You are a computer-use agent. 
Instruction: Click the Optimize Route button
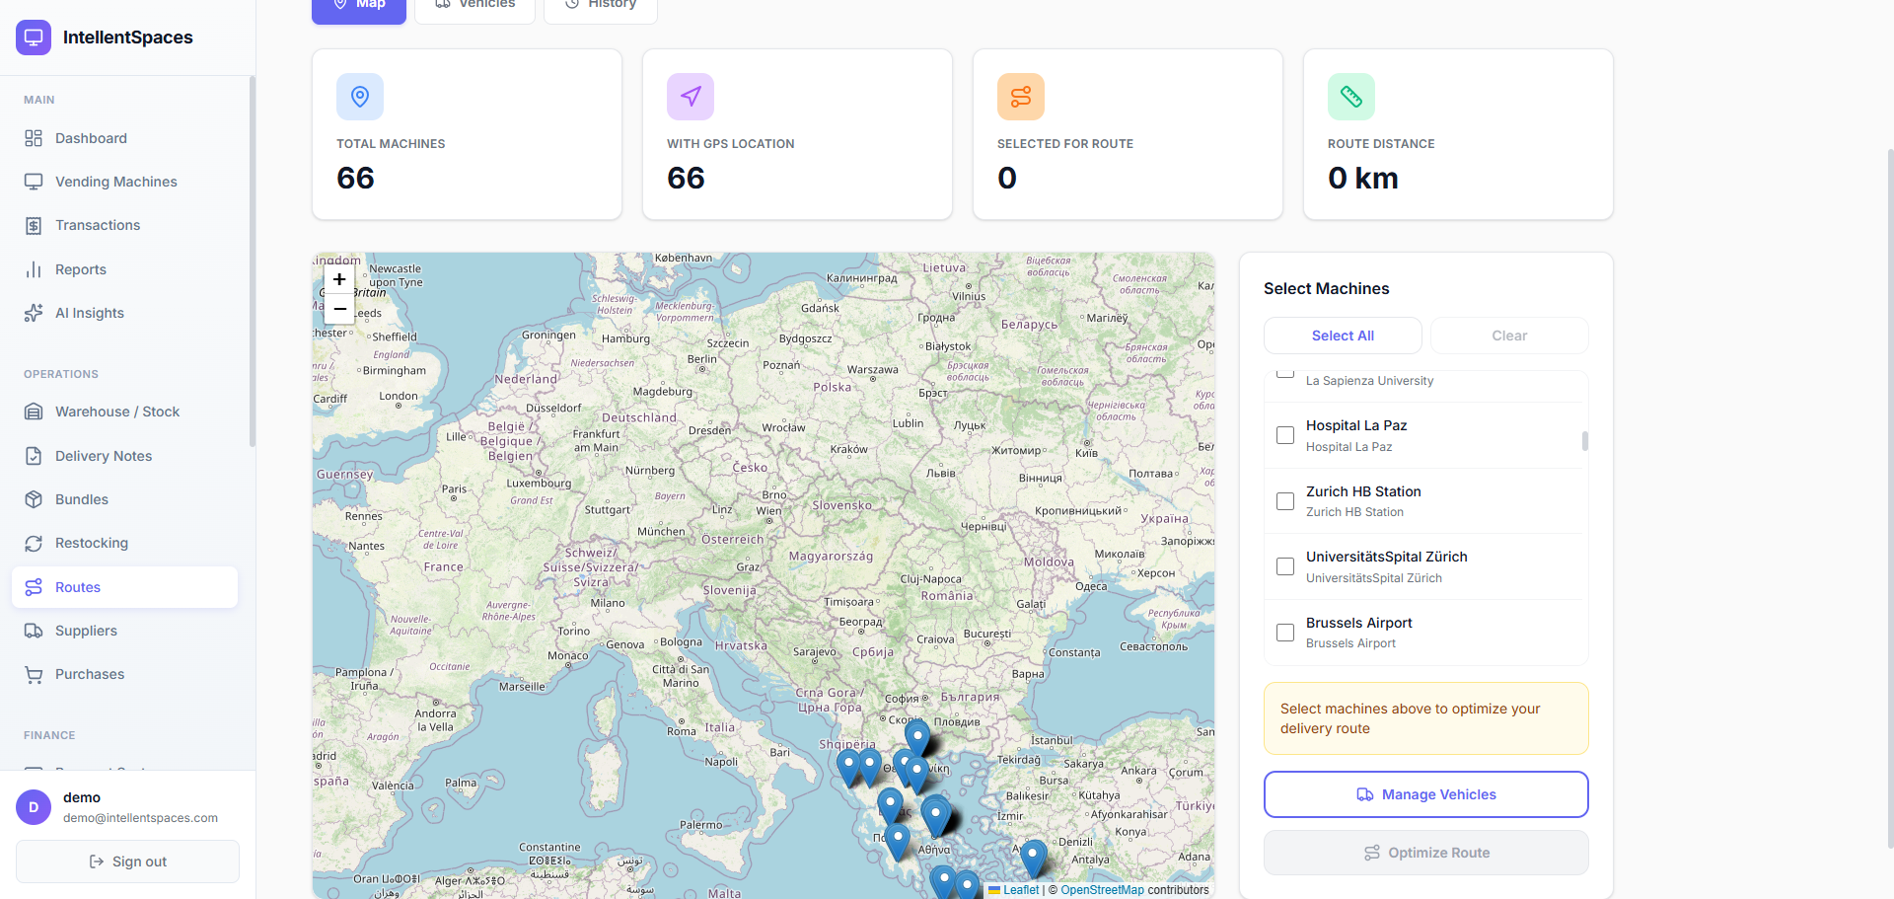click(x=1426, y=853)
